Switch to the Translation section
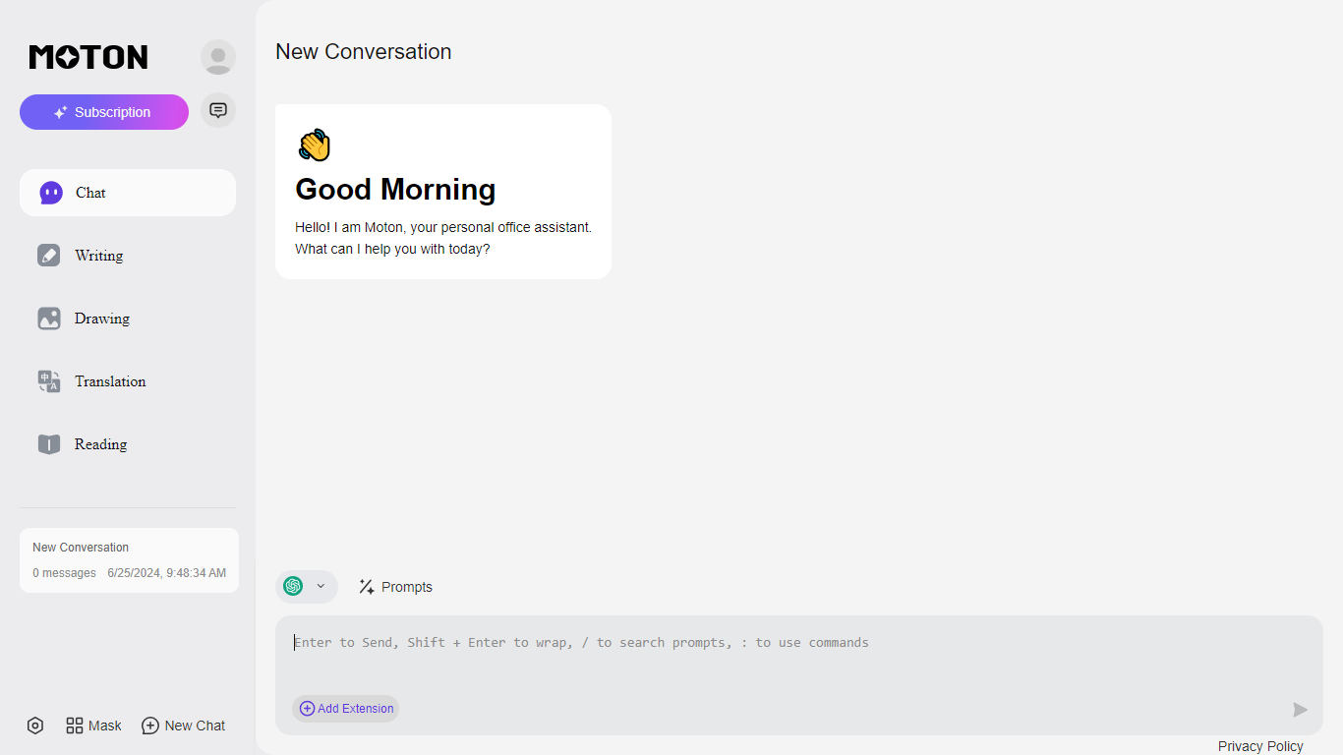Screen dimensions: 1343x755 click(128, 381)
